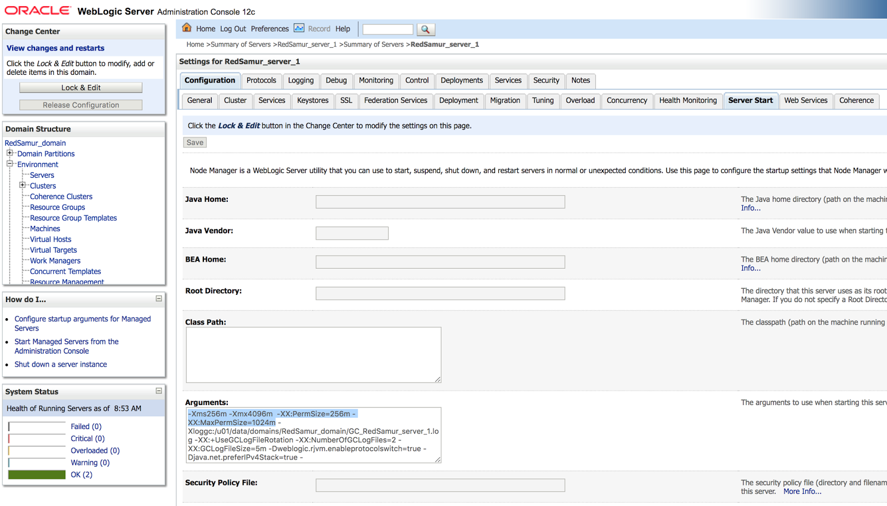Image resolution: width=887 pixels, height=506 pixels.
Task: Select the Tuning subtab
Action: coord(543,100)
